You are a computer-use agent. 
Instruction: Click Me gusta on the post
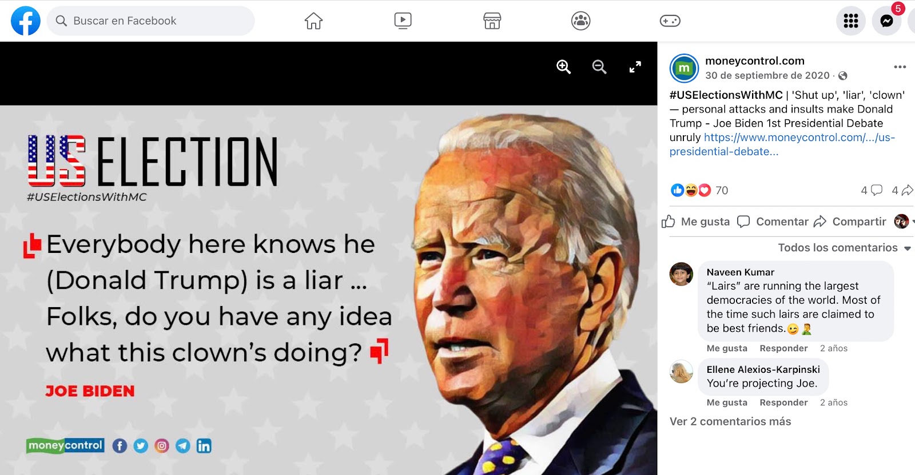tap(696, 222)
